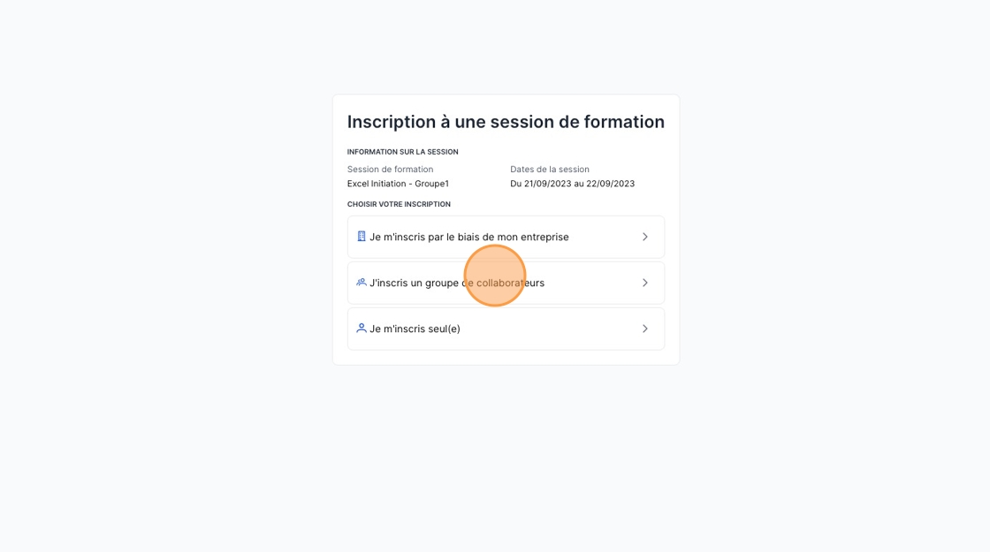Click the Inscription à une session de formation heading
The width and height of the screenshot is (990, 552).
(506, 122)
